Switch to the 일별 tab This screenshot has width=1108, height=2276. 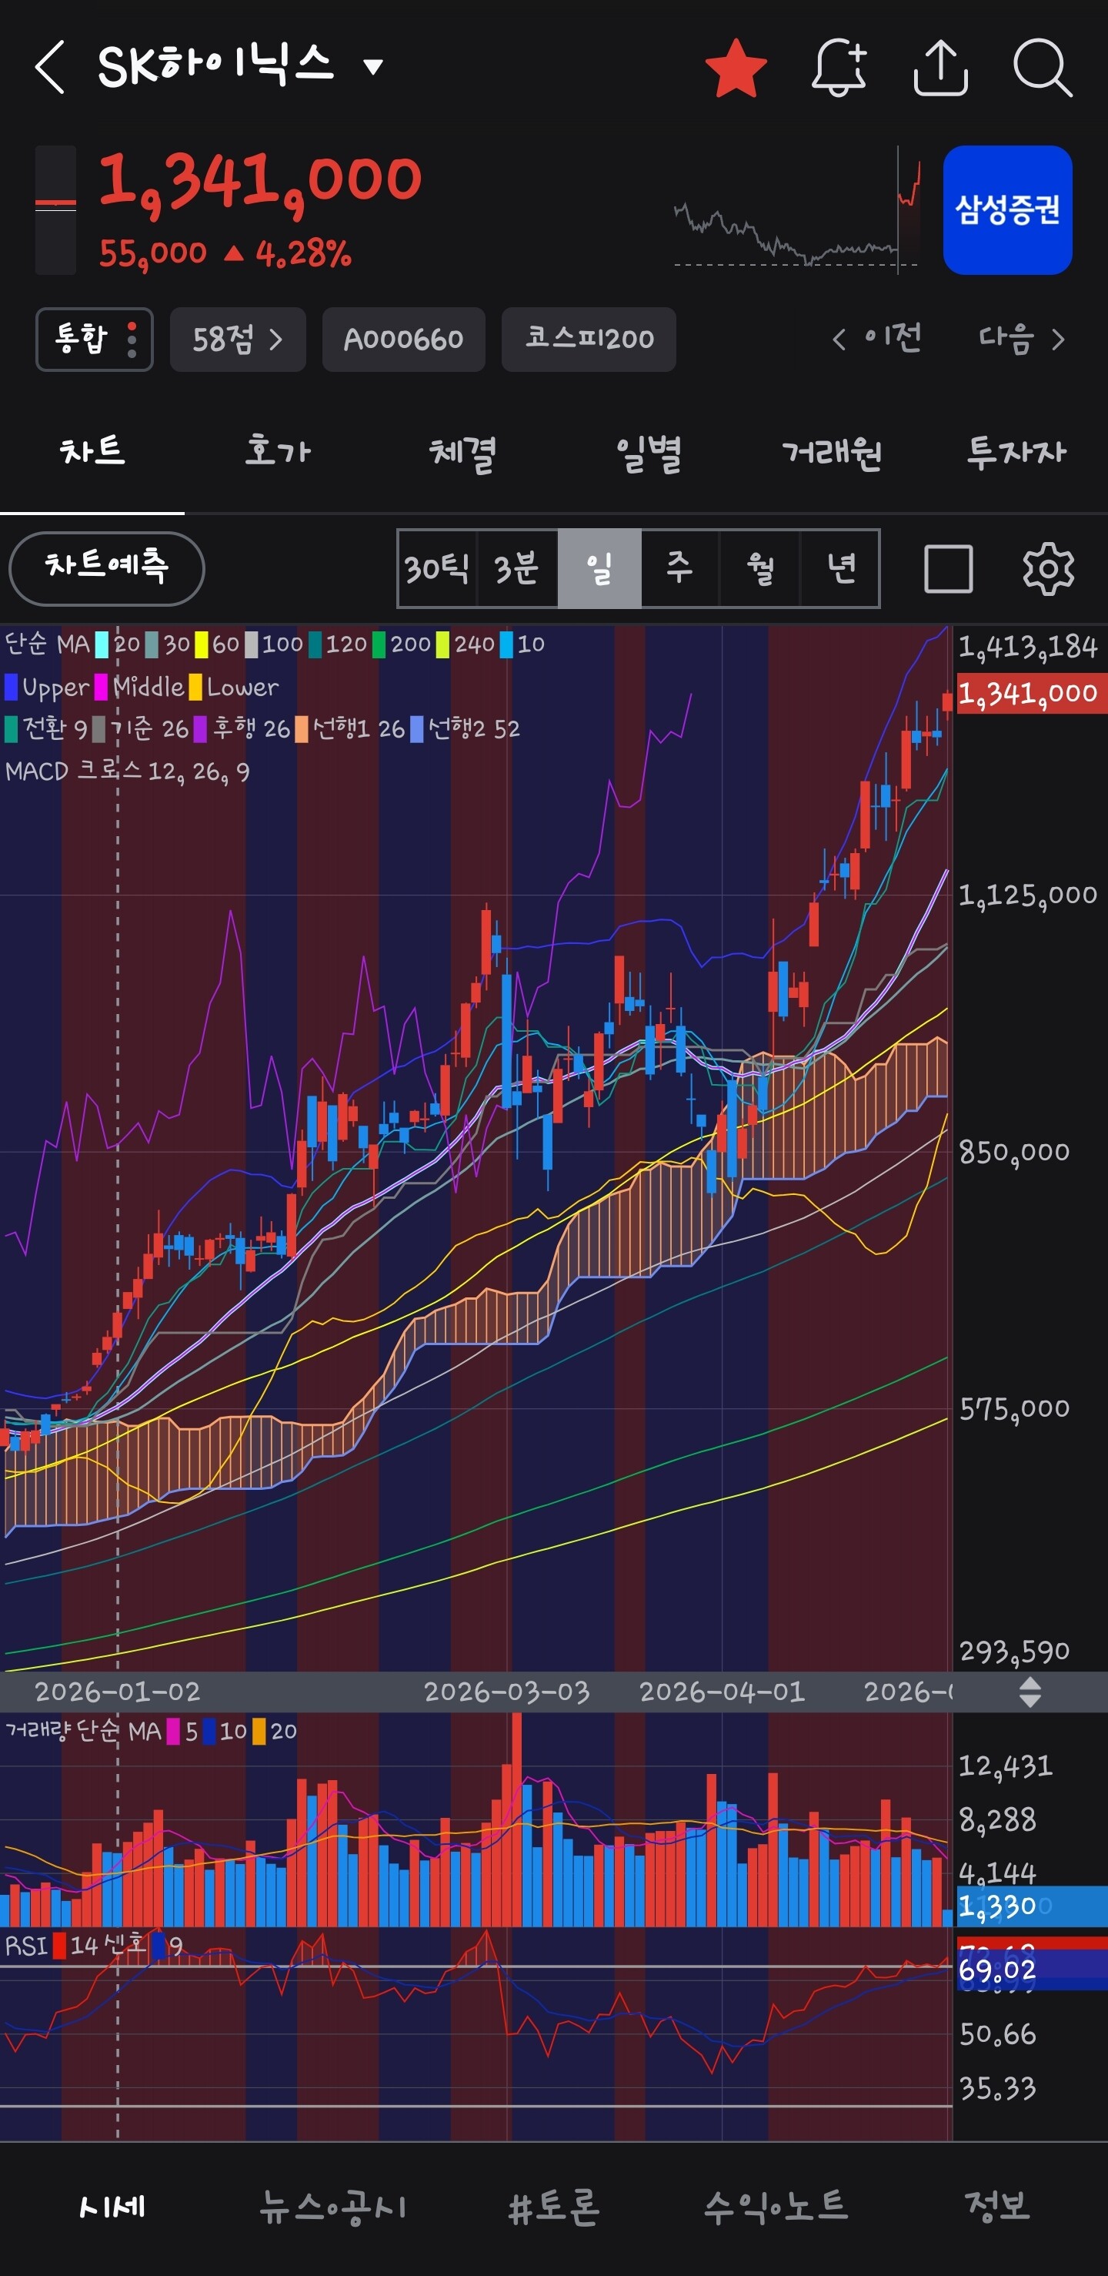648,453
